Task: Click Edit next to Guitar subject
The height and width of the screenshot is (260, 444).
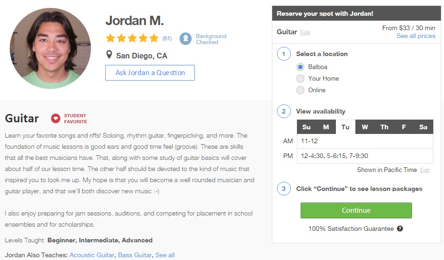Action: click(x=305, y=32)
